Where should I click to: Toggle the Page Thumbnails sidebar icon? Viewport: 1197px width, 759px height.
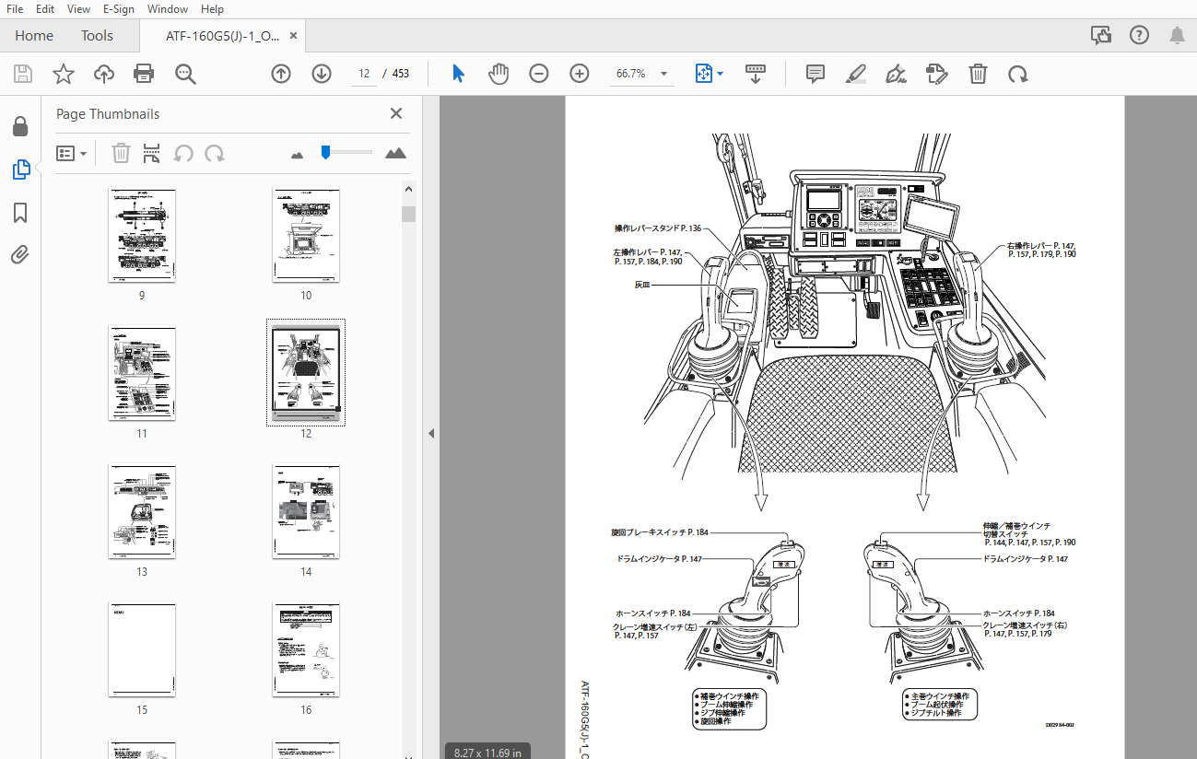click(x=20, y=169)
